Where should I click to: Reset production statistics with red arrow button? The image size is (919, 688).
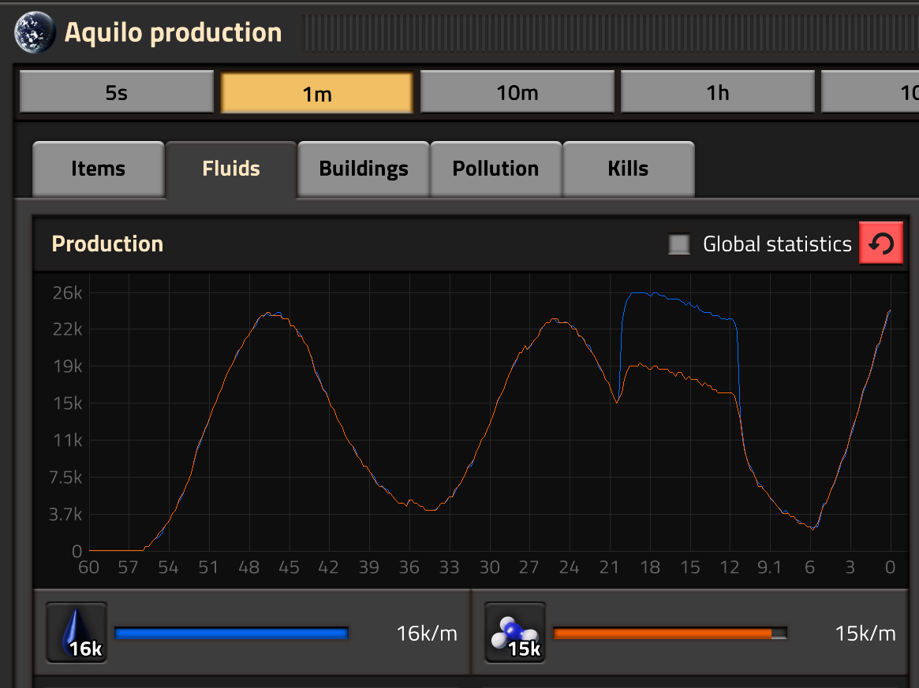click(x=881, y=243)
